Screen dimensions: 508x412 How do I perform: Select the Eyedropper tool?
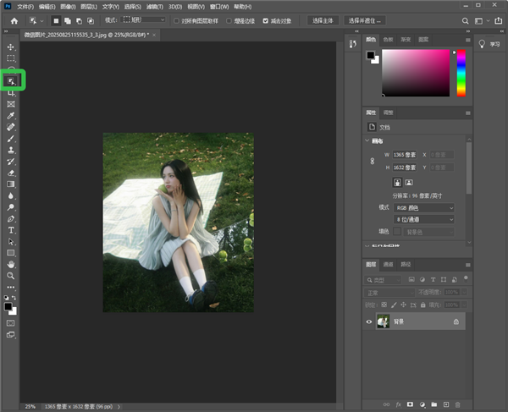(11, 115)
